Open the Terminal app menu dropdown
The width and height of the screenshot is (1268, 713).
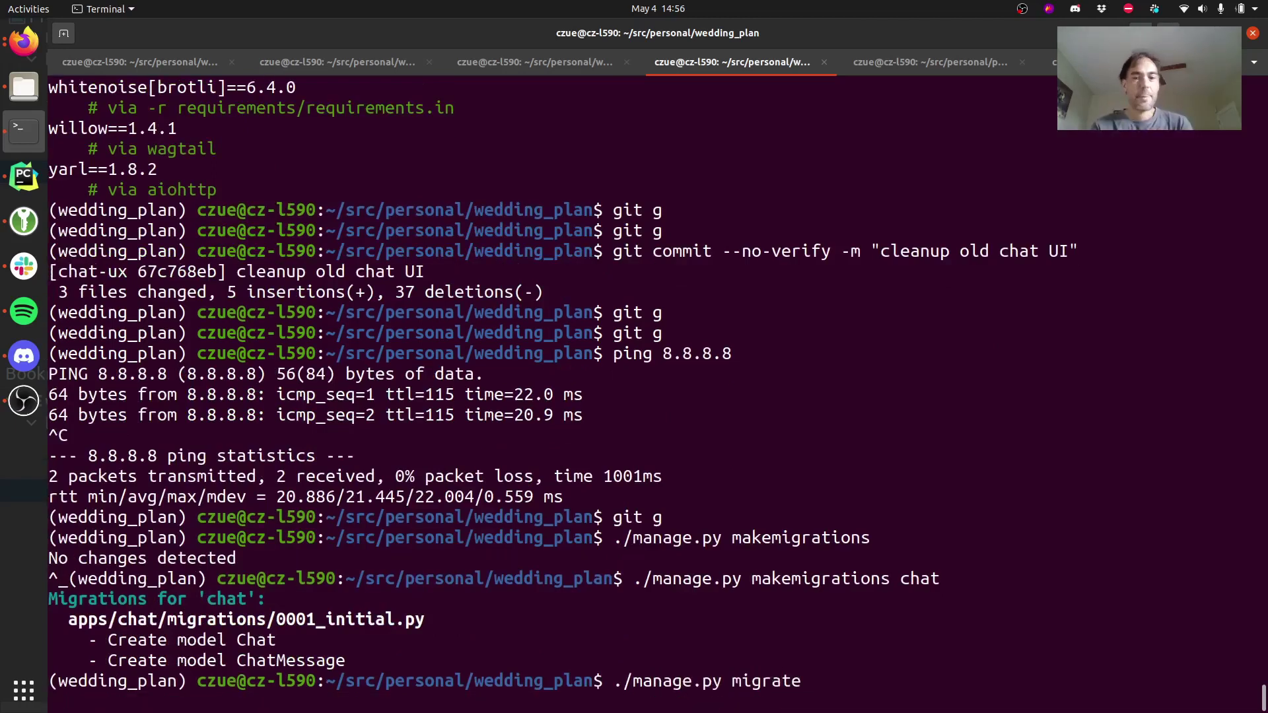[103, 9]
